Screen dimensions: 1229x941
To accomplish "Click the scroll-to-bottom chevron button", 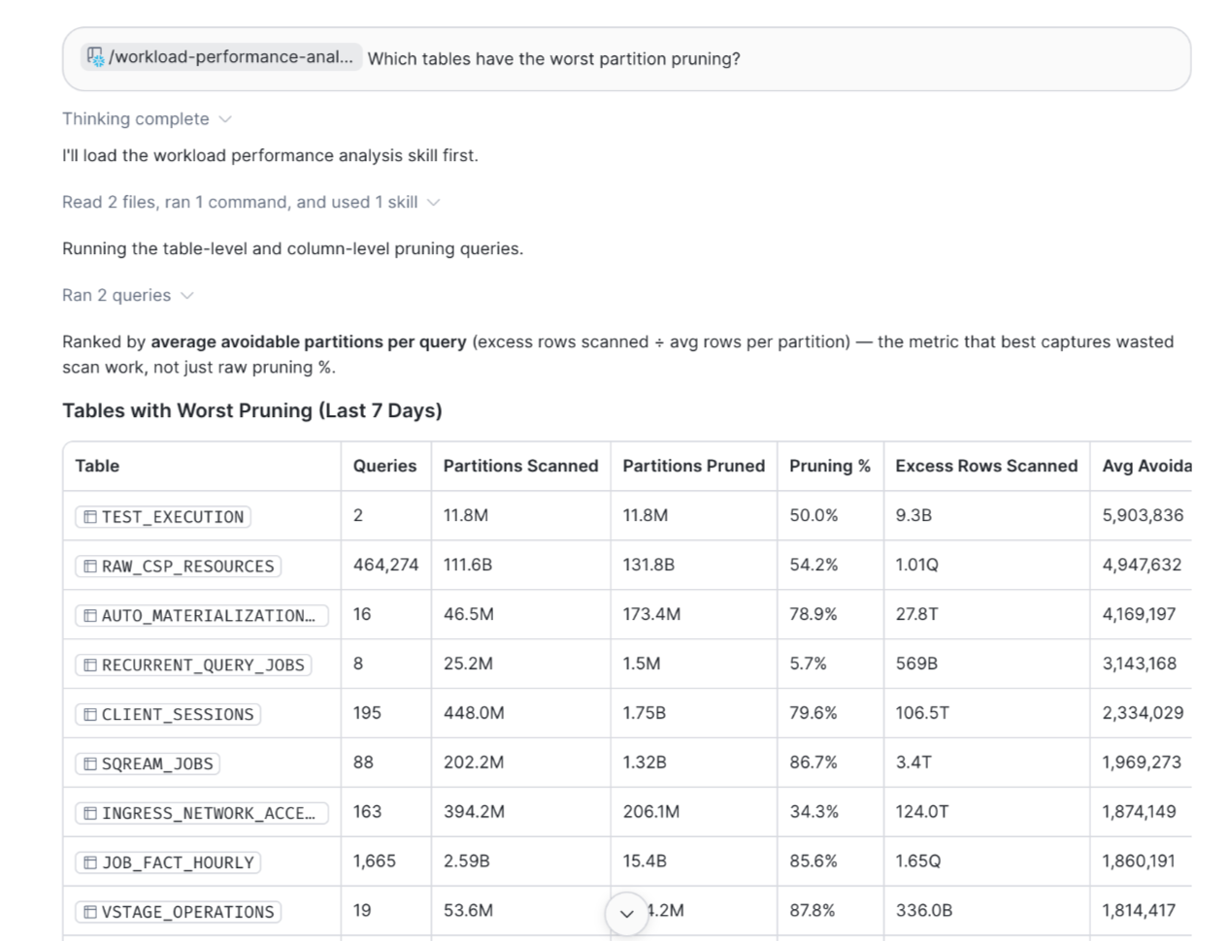I will point(626,914).
